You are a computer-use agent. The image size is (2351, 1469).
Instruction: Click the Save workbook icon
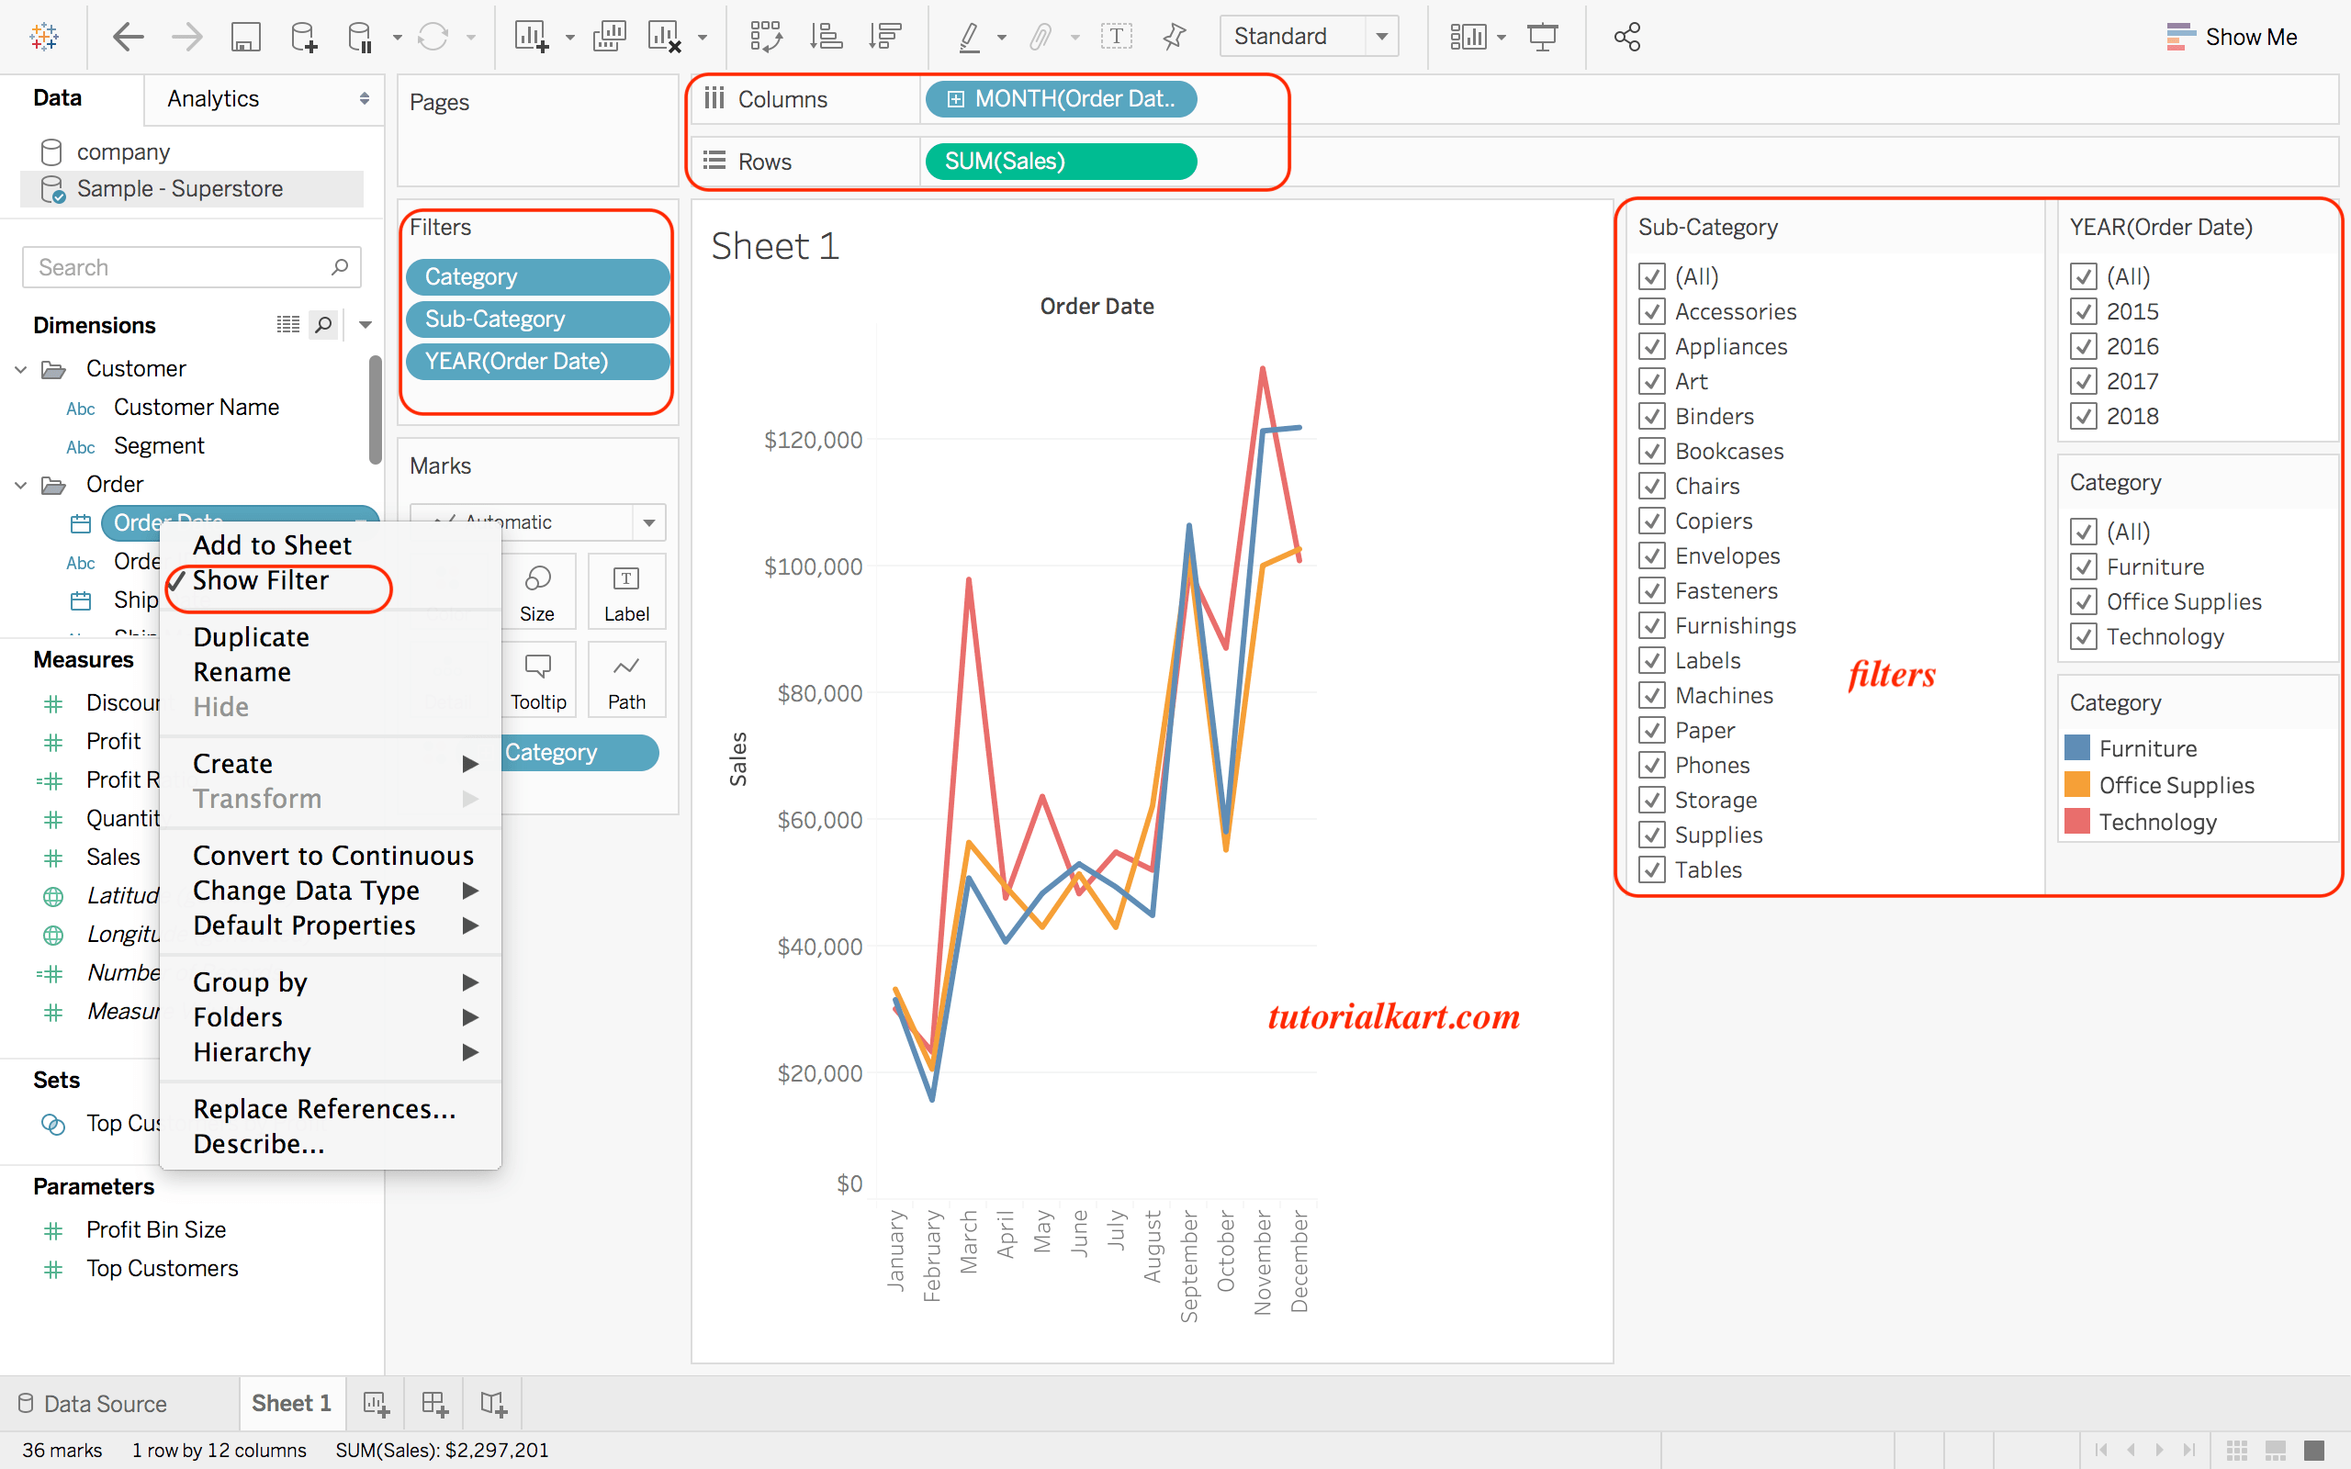point(246,36)
